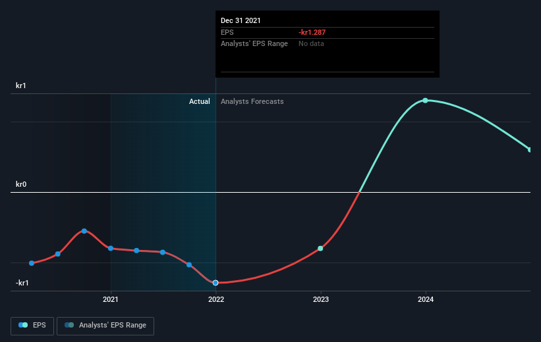541x342 pixels.
Task: Click the kr0 y-axis label
Action: tap(21, 184)
